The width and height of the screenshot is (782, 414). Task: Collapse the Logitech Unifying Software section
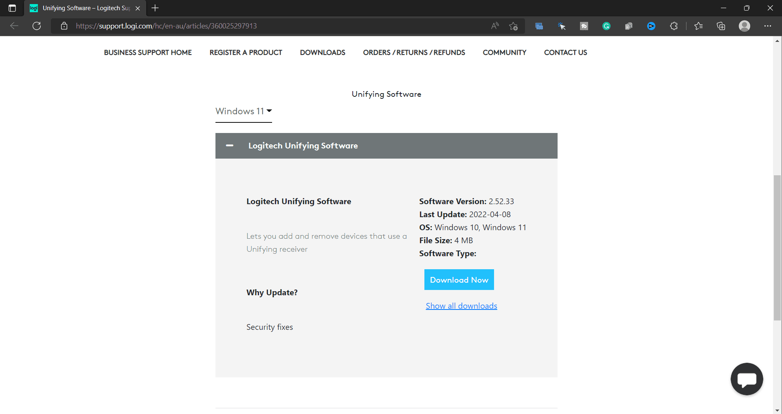pos(230,146)
